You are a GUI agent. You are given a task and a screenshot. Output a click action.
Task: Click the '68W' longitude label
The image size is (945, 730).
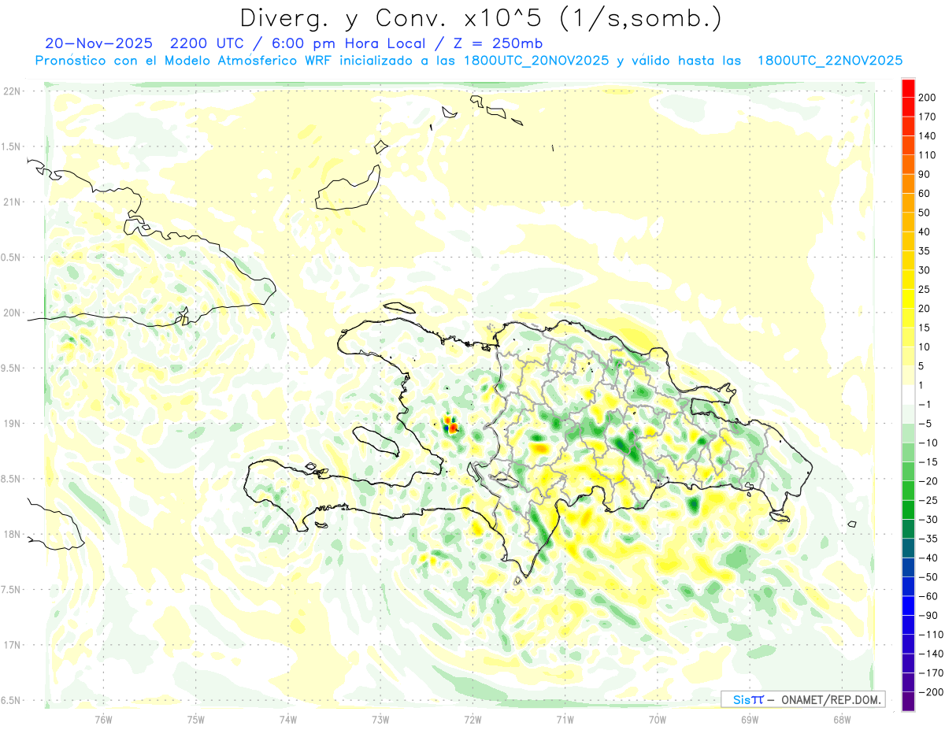[x=841, y=719]
